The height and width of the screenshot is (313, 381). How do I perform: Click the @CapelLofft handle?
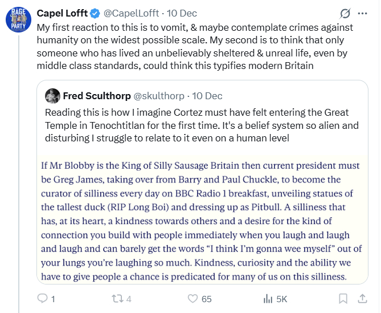pos(127,13)
